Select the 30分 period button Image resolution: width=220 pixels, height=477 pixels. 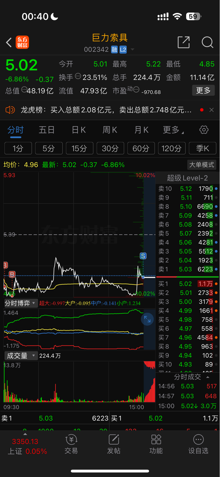110,148
